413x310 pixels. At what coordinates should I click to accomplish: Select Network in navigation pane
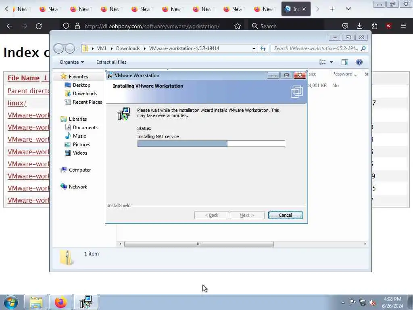(78, 187)
